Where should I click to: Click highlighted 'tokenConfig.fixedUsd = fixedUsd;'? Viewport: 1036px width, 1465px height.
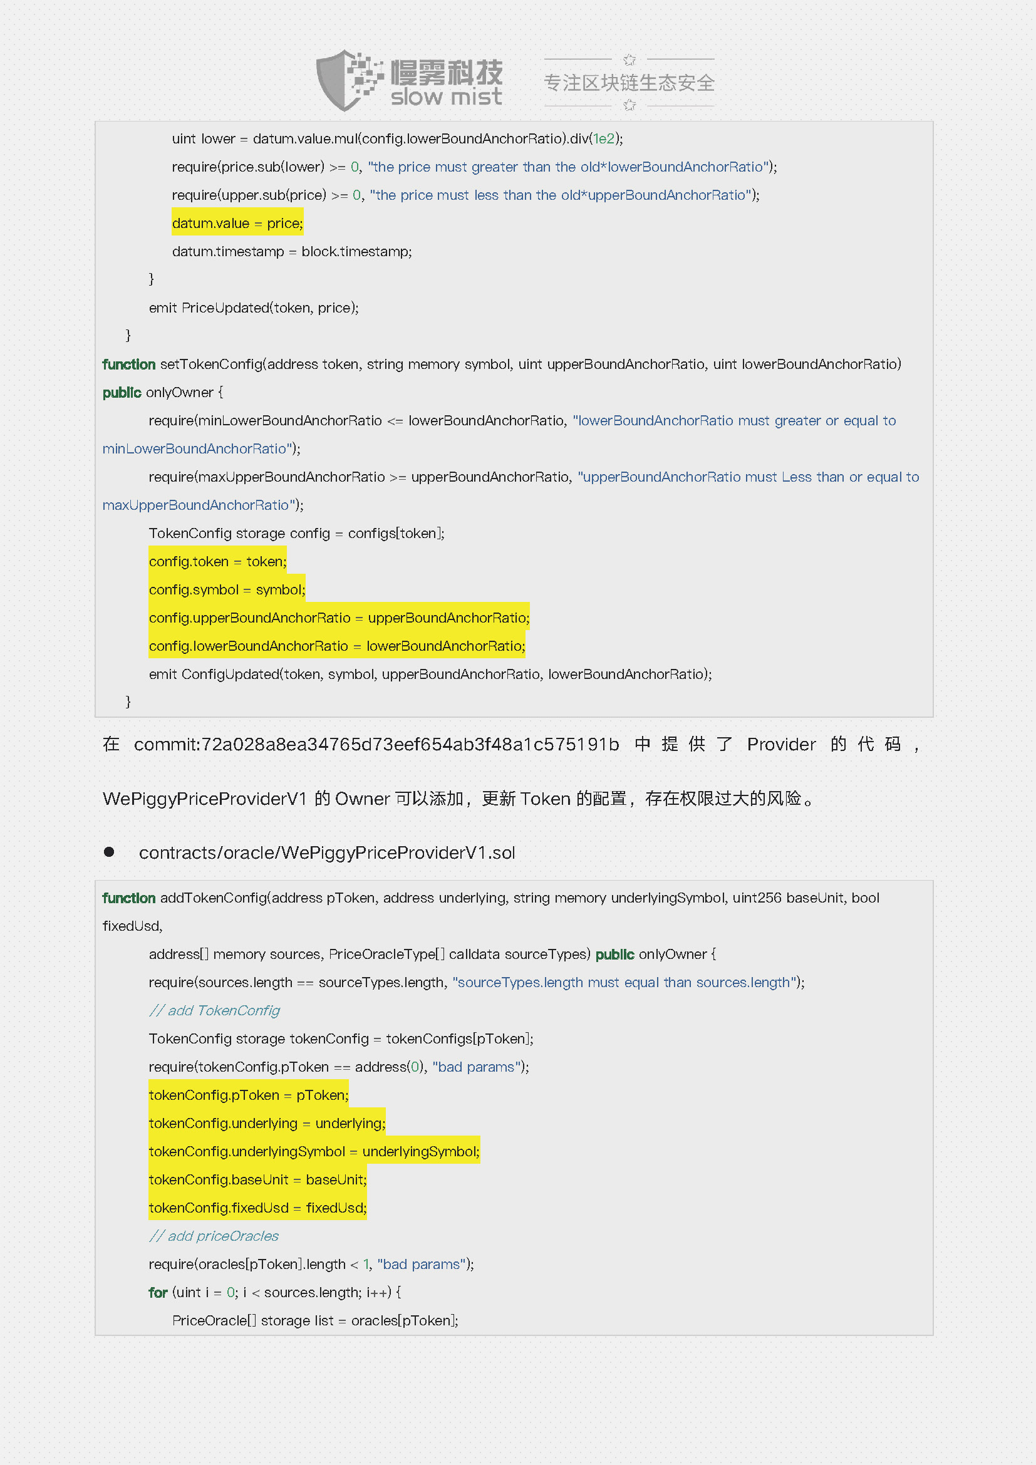tap(257, 1207)
